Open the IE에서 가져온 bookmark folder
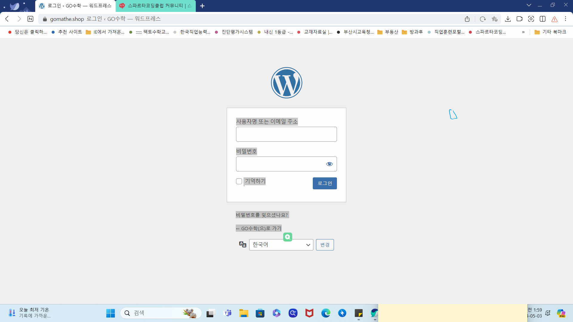573x322 pixels. 105,32
